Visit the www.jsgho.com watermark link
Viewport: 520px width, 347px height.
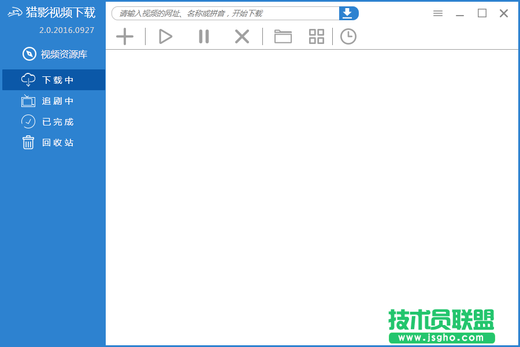pos(440,336)
